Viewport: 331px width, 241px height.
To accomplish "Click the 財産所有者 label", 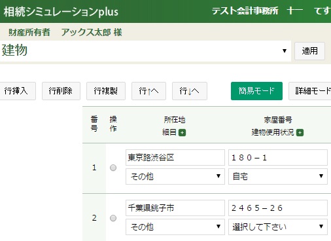I will click(29, 32).
